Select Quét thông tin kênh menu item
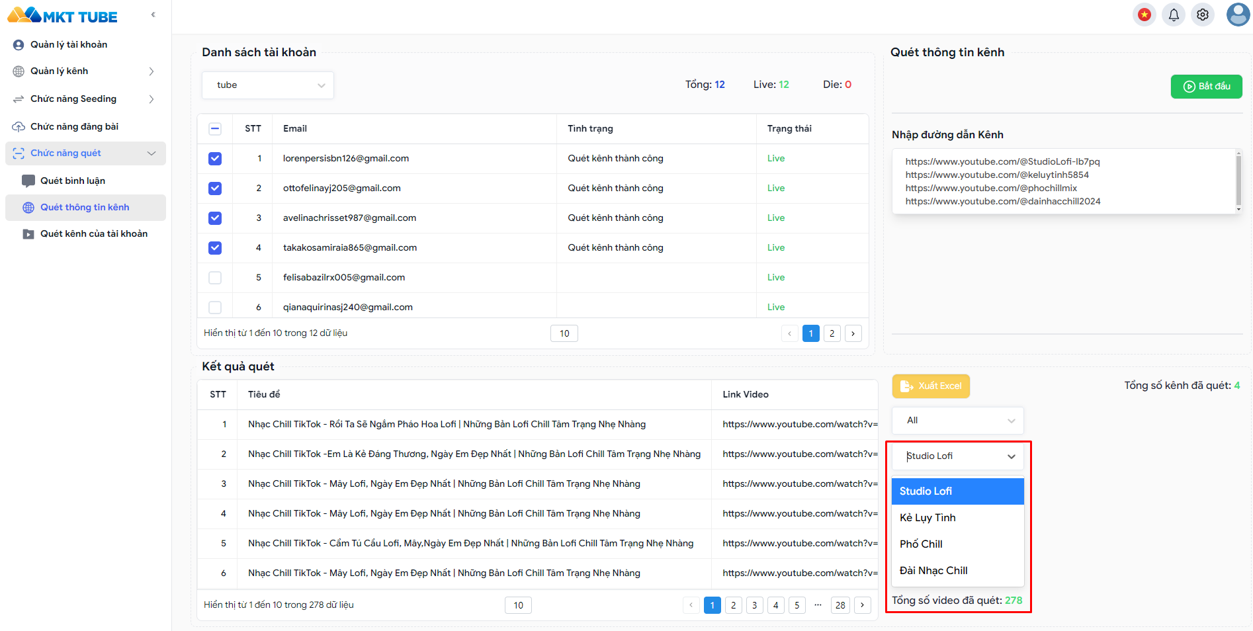1253x631 pixels. tap(85, 208)
